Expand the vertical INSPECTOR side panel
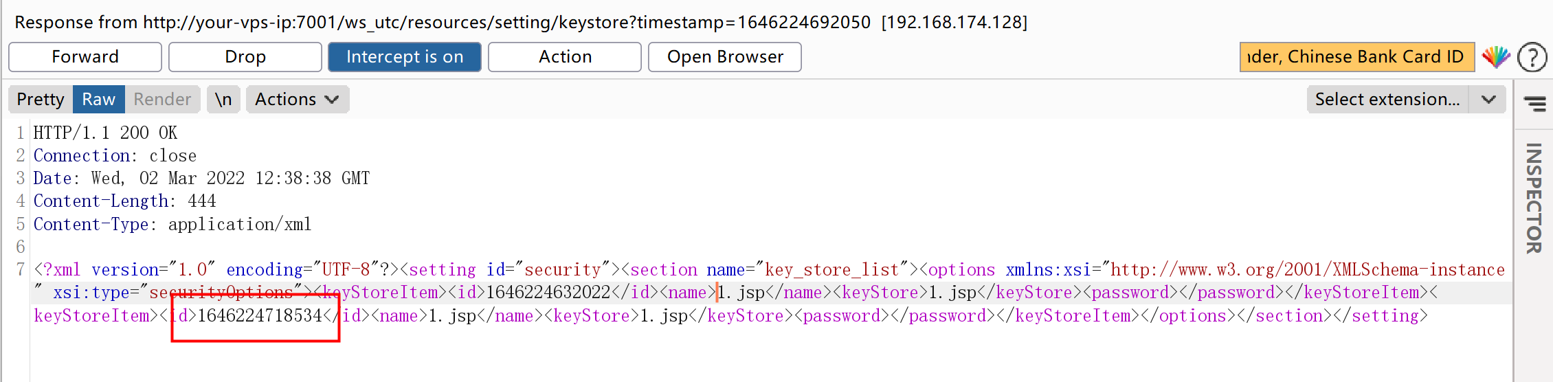The image size is (1553, 382). click(x=1534, y=198)
